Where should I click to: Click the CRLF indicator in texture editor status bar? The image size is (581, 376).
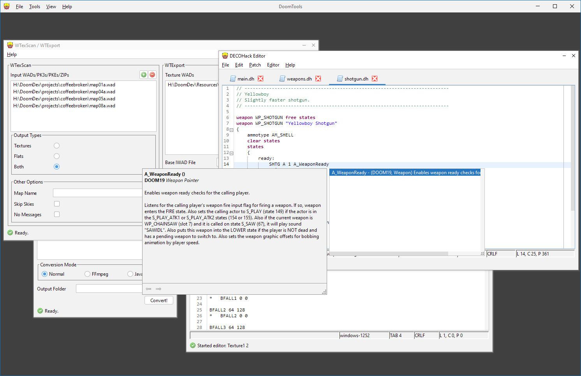426,336
